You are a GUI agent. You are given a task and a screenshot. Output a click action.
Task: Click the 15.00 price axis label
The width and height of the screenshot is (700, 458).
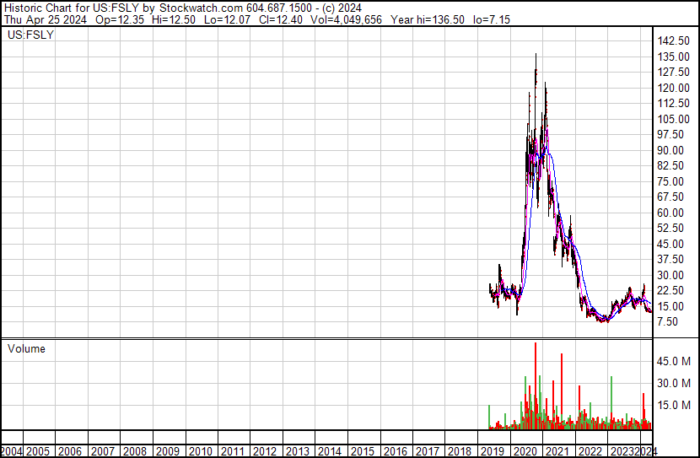point(670,307)
